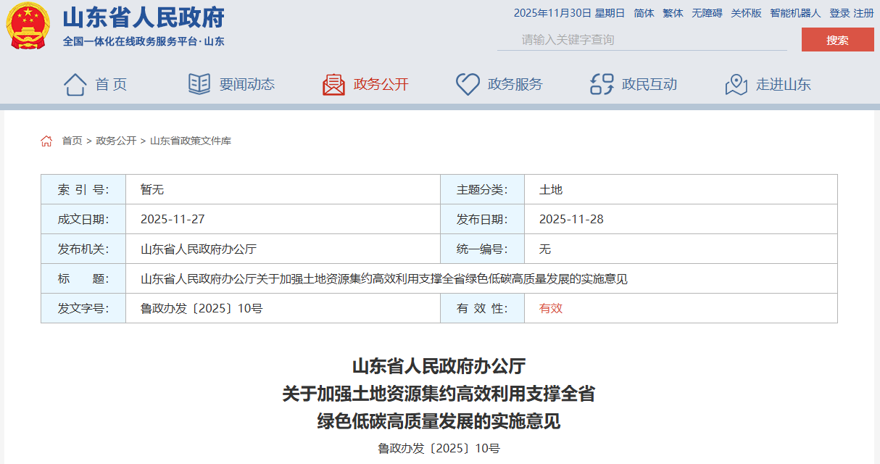Image resolution: width=880 pixels, height=464 pixels.
Task: Open the 政务服务 navigation tab
Action: tap(515, 84)
